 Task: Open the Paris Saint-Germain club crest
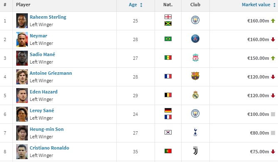[x=195, y=39]
